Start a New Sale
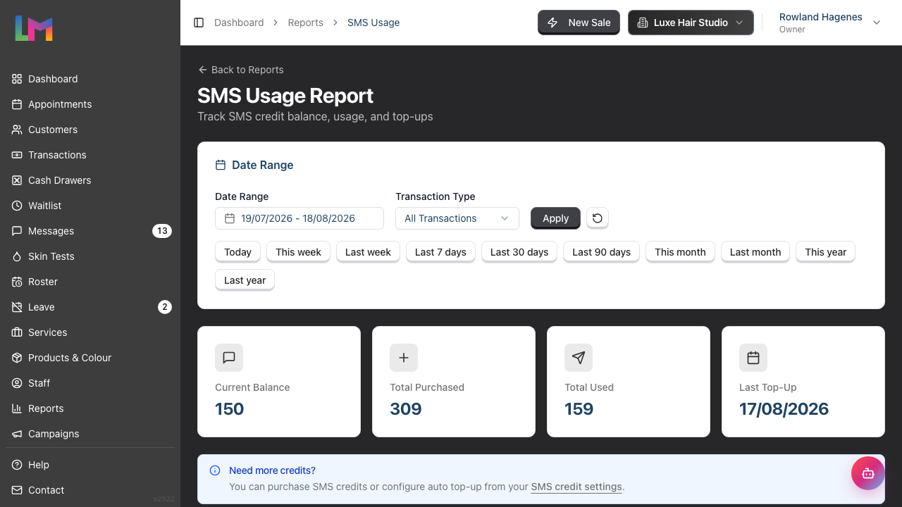The image size is (902, 507). coord(579,23)
